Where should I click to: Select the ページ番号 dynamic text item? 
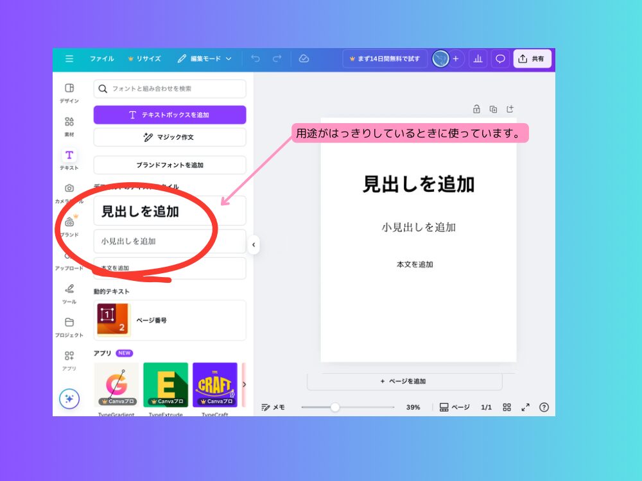click(x=169, y=320)
